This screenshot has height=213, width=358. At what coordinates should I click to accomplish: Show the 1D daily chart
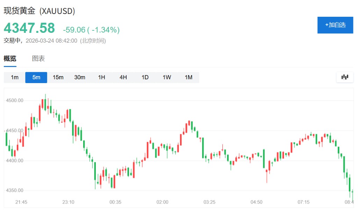[145, 78]
